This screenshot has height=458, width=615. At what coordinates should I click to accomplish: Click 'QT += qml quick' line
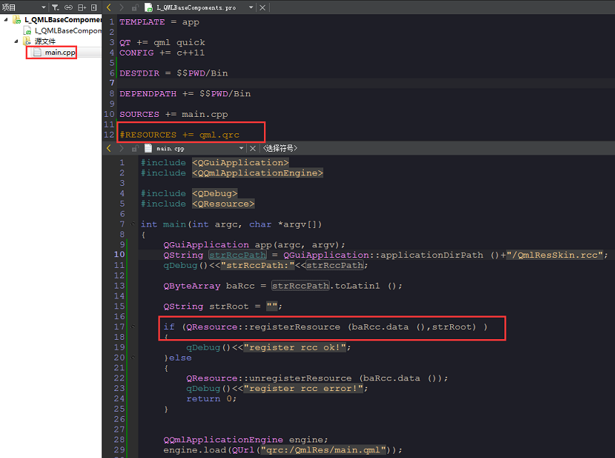162,42
